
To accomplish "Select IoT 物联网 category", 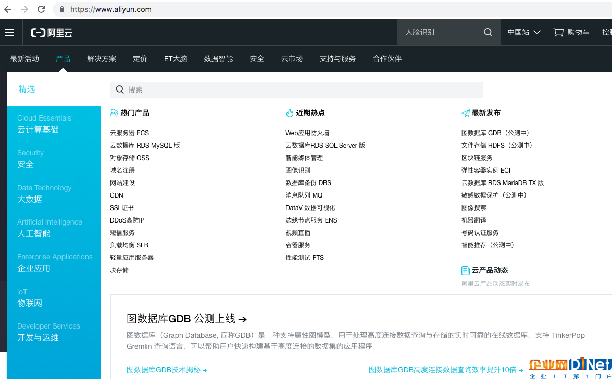I will pyautogui.click(x=54, y=297).
